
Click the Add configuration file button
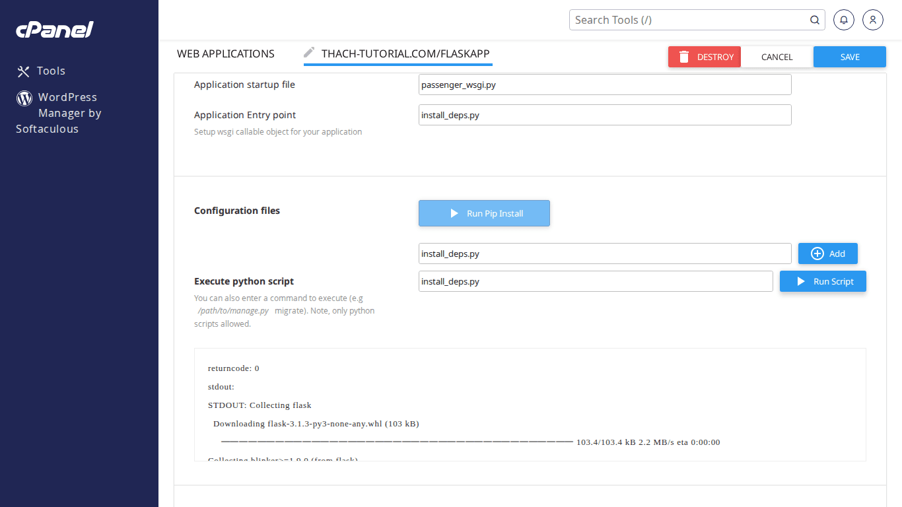tap(827, 253)
